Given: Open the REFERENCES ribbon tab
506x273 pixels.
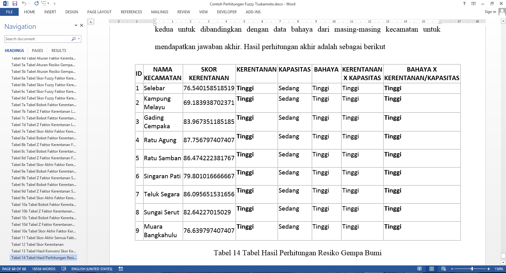Looking at the screenshot, I should [131, 12].
